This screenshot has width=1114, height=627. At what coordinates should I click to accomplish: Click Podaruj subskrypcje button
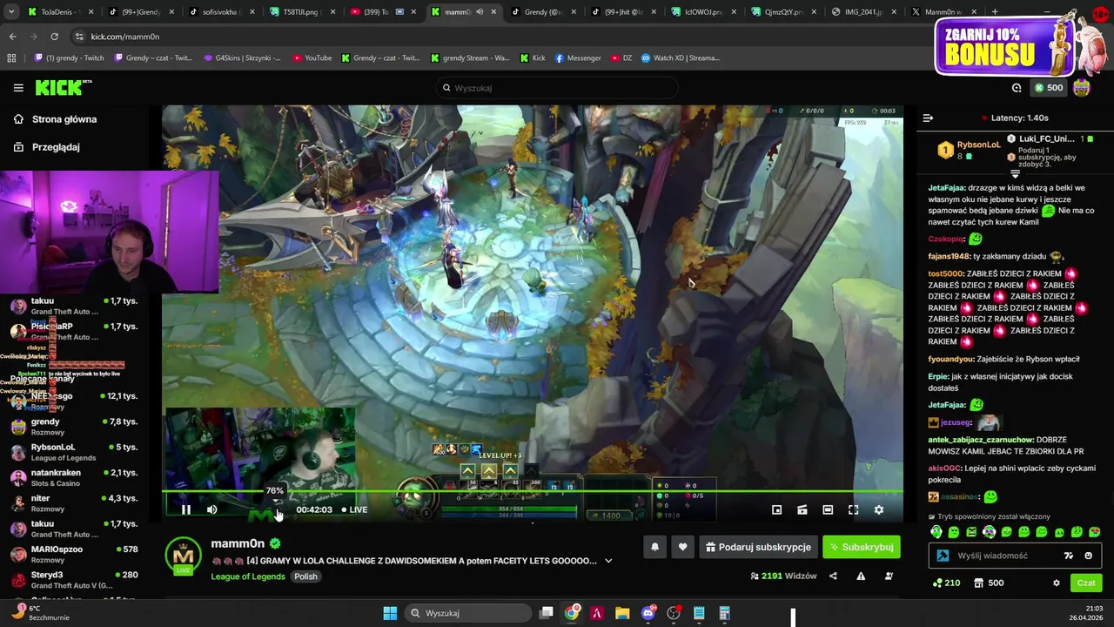(x=758, y=547)
